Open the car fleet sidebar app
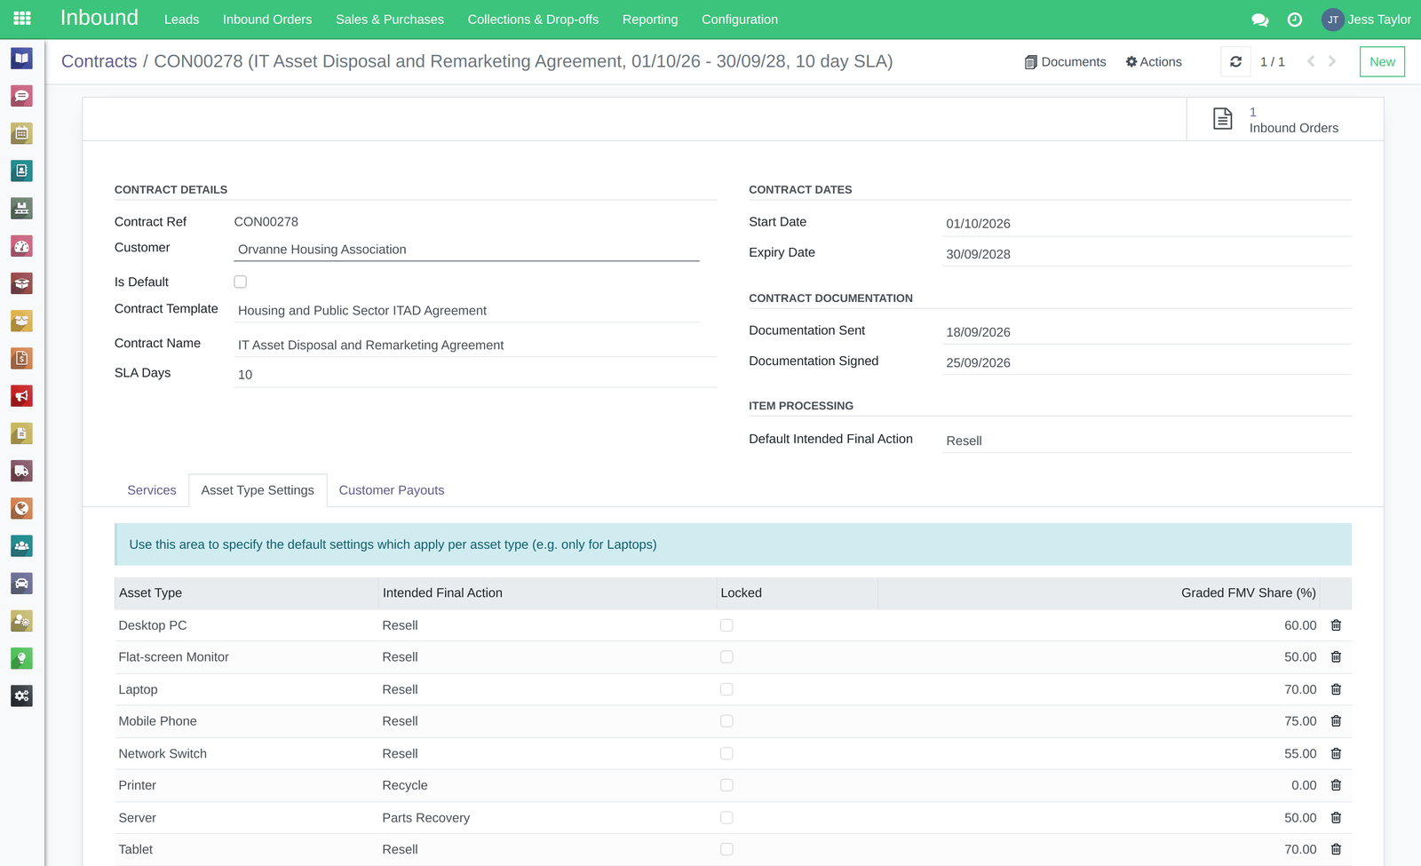The height and width of the screenshot is (866, 1421). pyautogui.click(x=22, y=584)
